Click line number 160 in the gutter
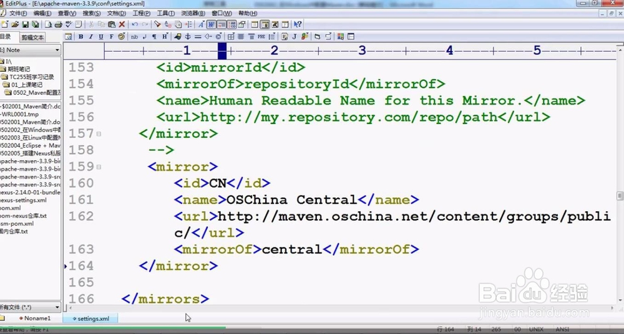The width and height of the screenshot is (624, 334). point(81,183)
